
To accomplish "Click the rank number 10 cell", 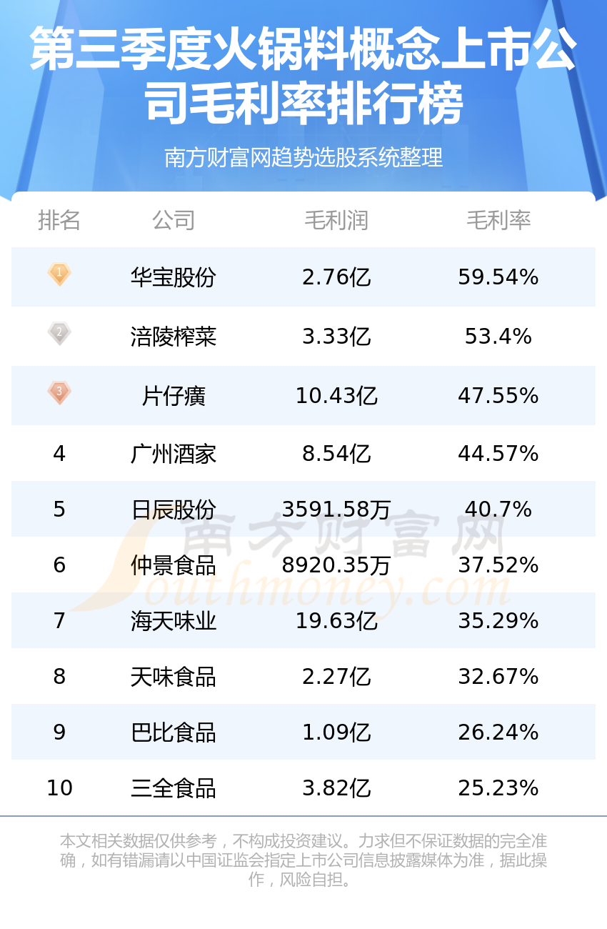I will [59, 788].
